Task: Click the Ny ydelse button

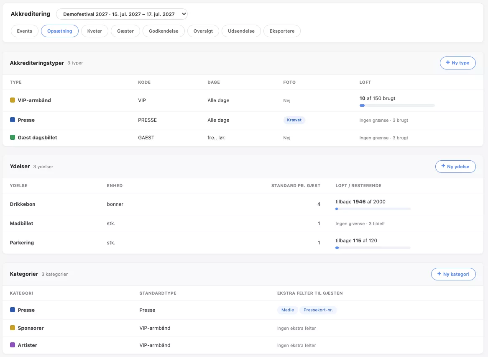Action: click(x=455, y=166)
